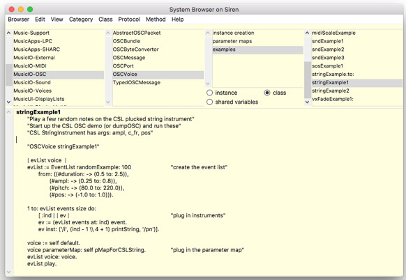The height and width of the screenshot is (280, 406).
Task: Select MusicIO-Sound category
Action: (x=59, y=82)
